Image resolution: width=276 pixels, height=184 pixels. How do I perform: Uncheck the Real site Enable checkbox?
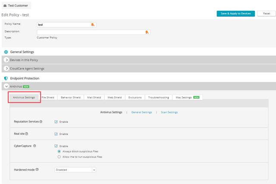(56, 134)
